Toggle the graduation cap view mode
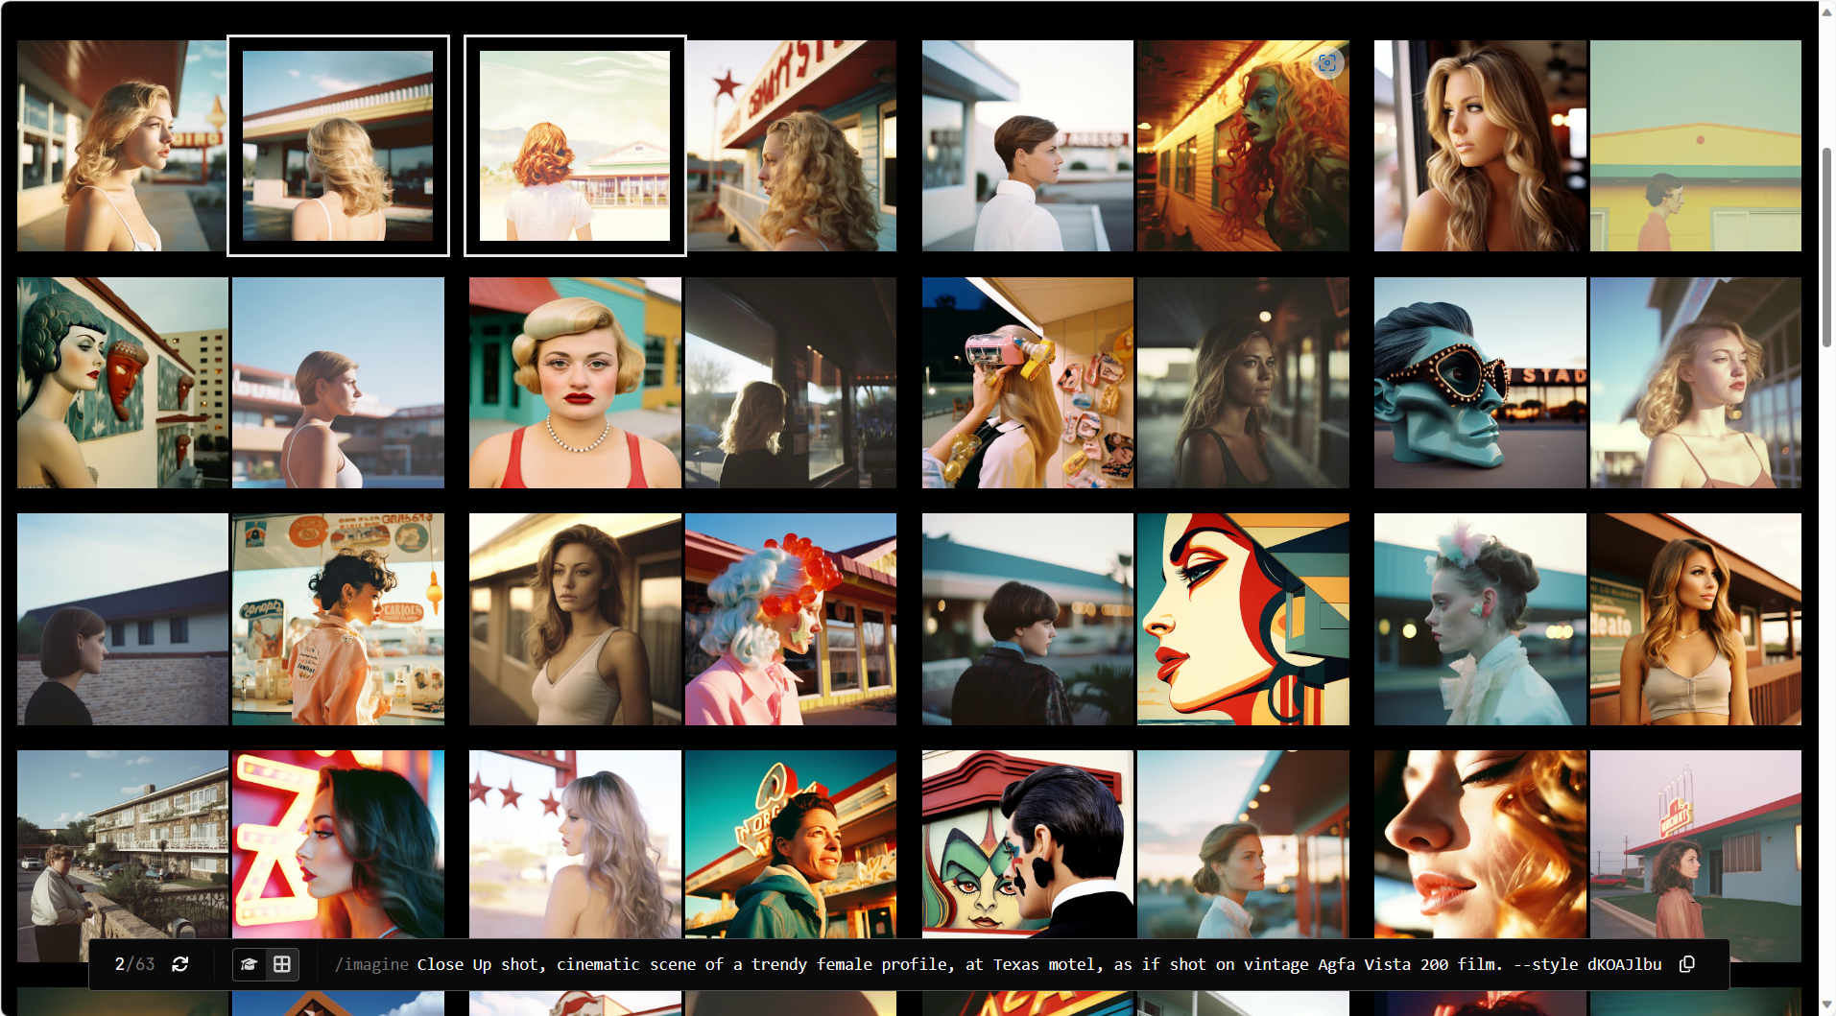1836x1016 pixels. coord(250,964)
